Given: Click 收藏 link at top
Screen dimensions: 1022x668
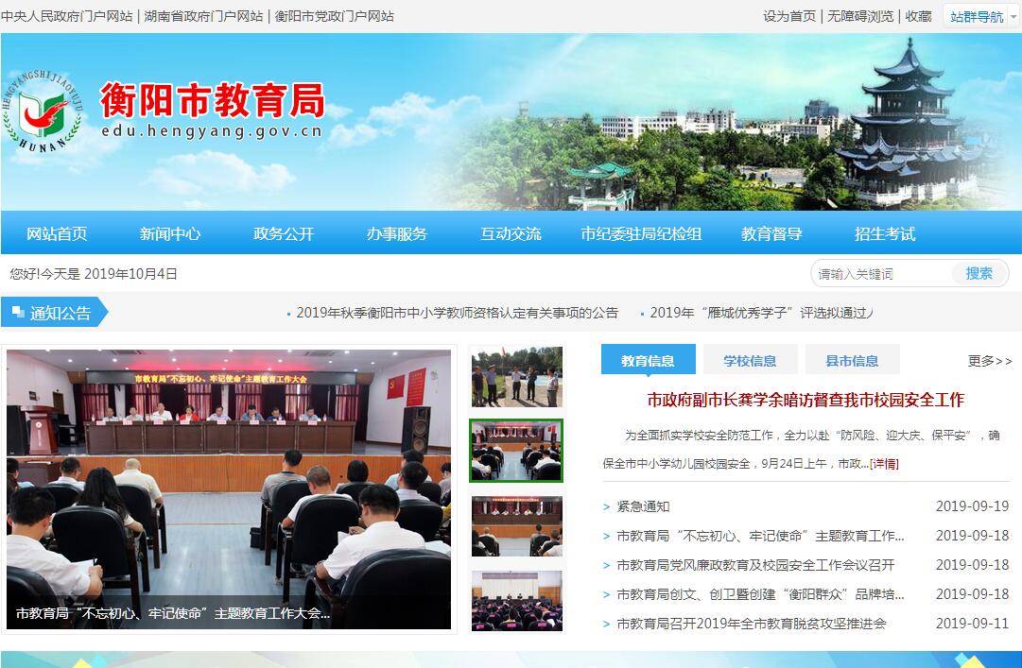Looking at the screenshot, I should click(x=918, y=16).
